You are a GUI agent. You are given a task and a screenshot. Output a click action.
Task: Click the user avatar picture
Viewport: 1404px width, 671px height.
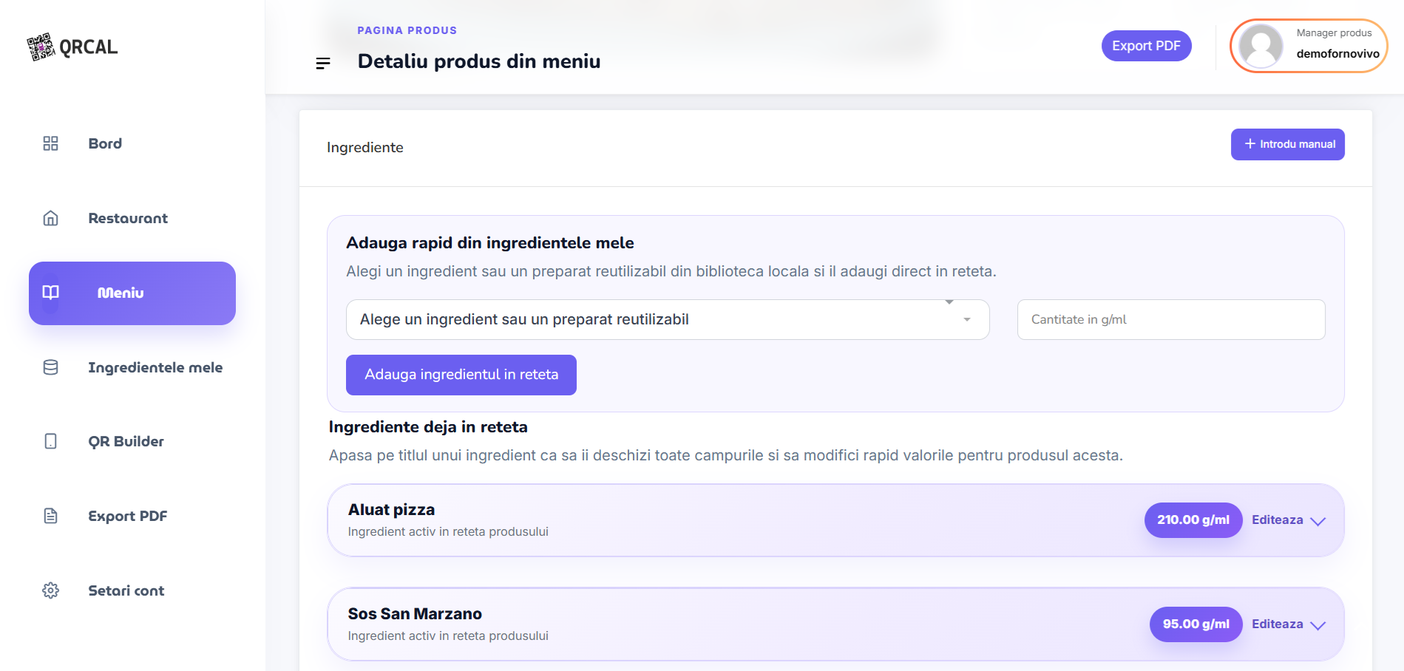(1261, 46)
